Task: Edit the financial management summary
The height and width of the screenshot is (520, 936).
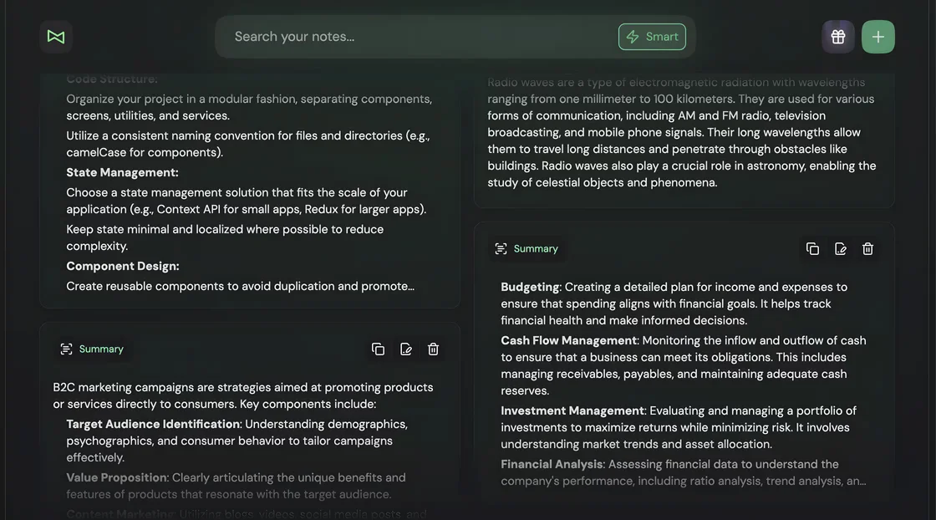Action: [x=840, y=248]
